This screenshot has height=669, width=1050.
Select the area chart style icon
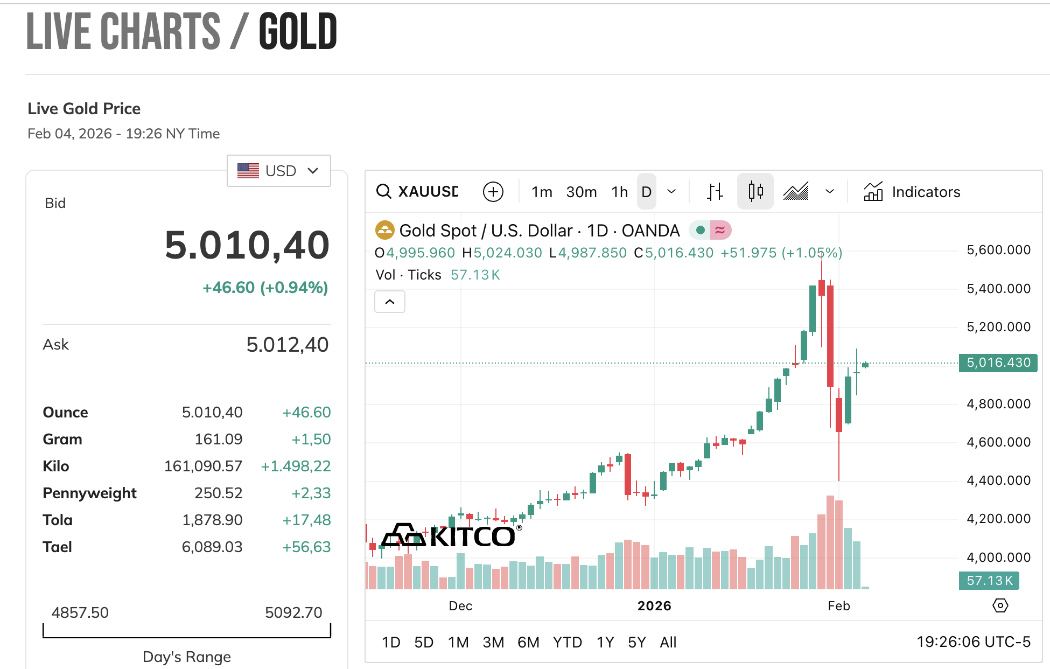point(796,192)
